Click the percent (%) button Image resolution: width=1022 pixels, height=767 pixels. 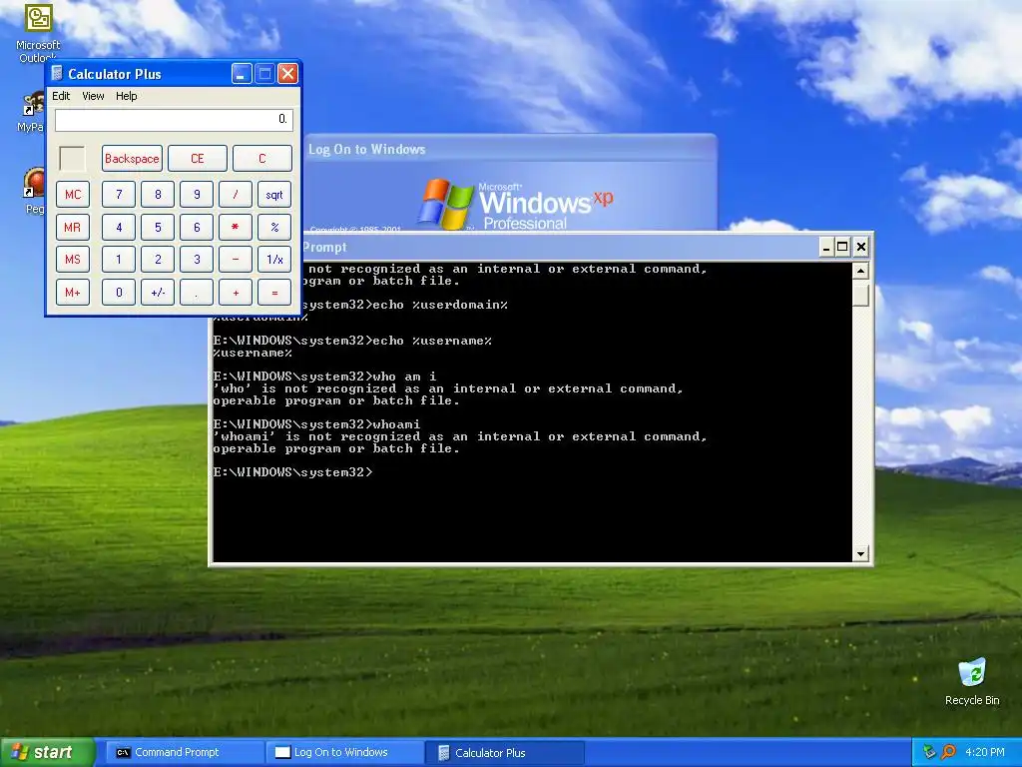274,227
